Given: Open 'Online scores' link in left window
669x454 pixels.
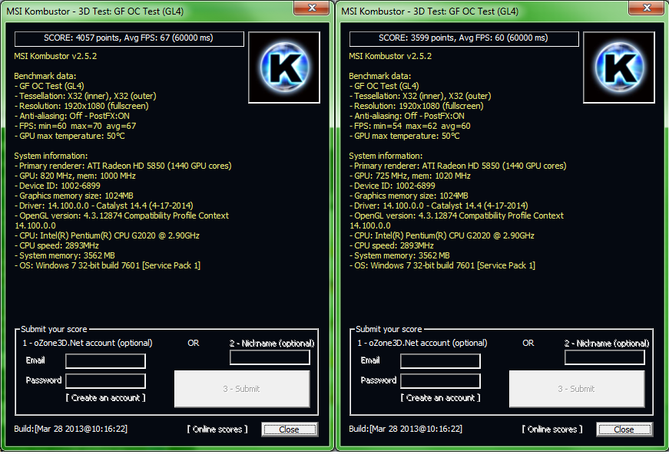Looking at the screenshot, I should point(217,429).
